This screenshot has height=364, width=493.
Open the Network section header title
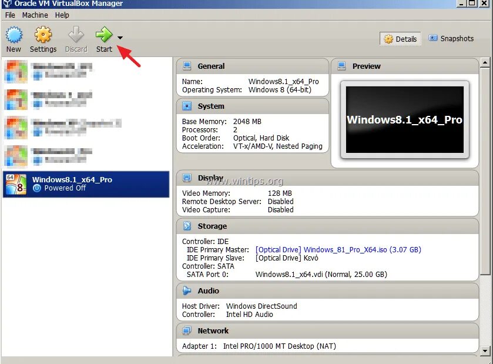tap(213, 330)
